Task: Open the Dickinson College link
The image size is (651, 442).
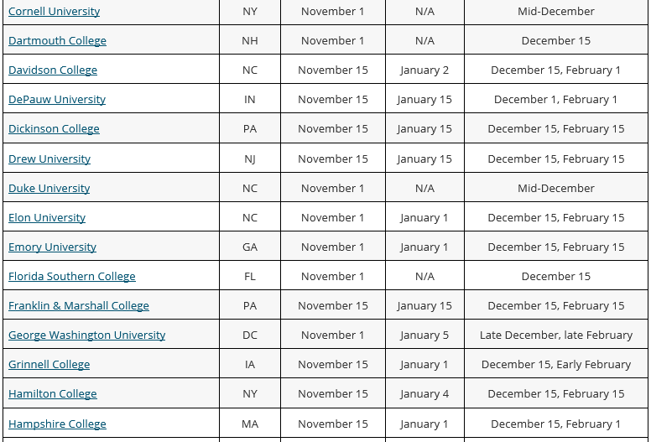Action: point(54,128)
